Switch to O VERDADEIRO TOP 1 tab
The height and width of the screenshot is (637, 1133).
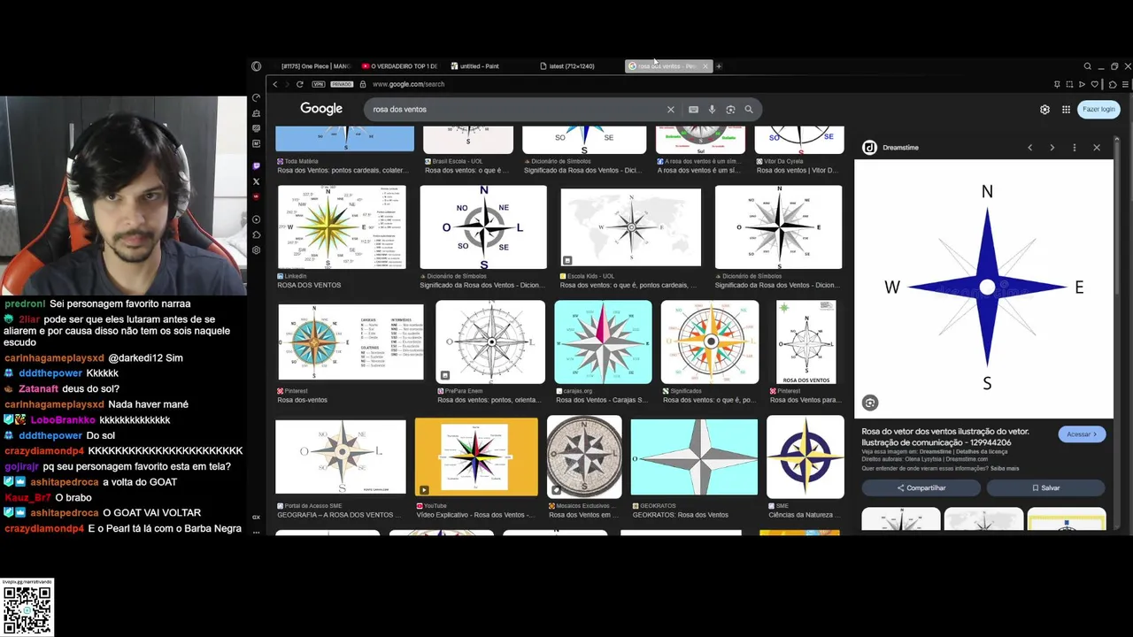coord(398,66)
